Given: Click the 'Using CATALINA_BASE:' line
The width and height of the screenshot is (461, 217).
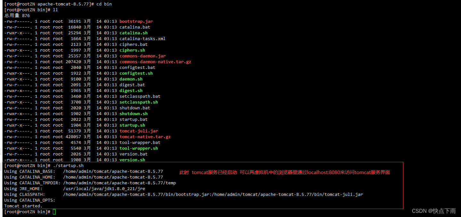Looking at the screenshot, I should pyautogui.click(x=84, y=171).
